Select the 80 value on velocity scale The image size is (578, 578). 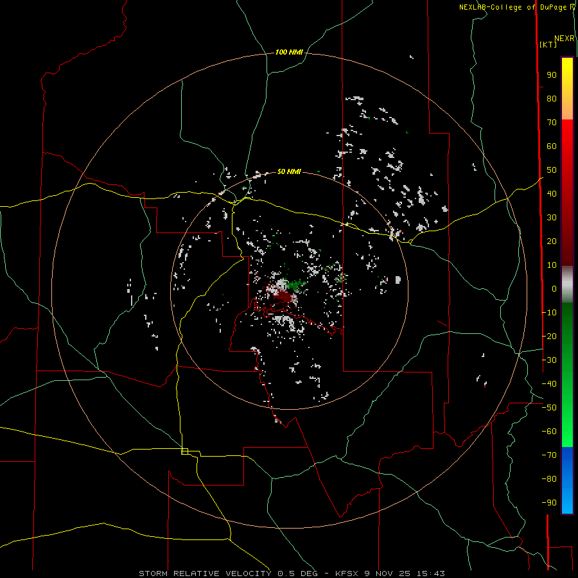tap(552, 98)
